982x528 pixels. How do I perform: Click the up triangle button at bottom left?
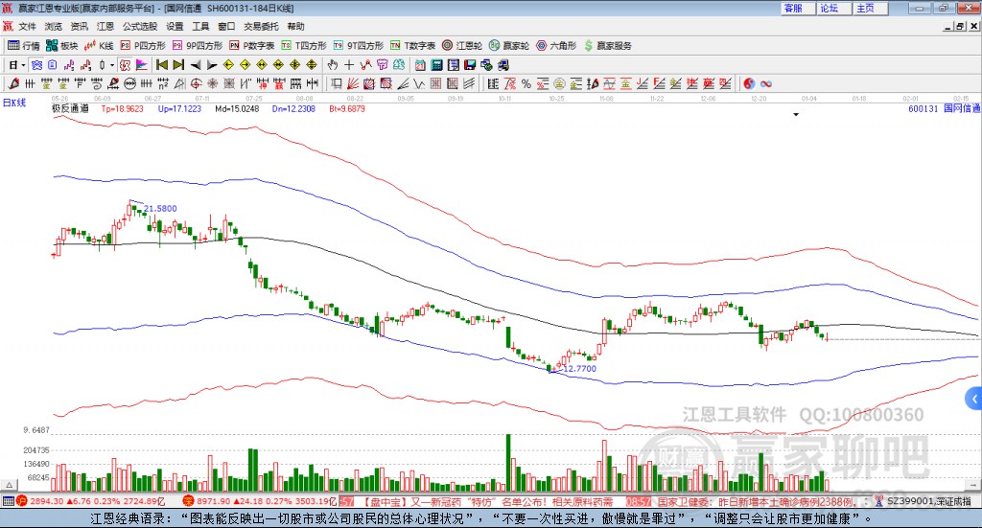point(9,485)
